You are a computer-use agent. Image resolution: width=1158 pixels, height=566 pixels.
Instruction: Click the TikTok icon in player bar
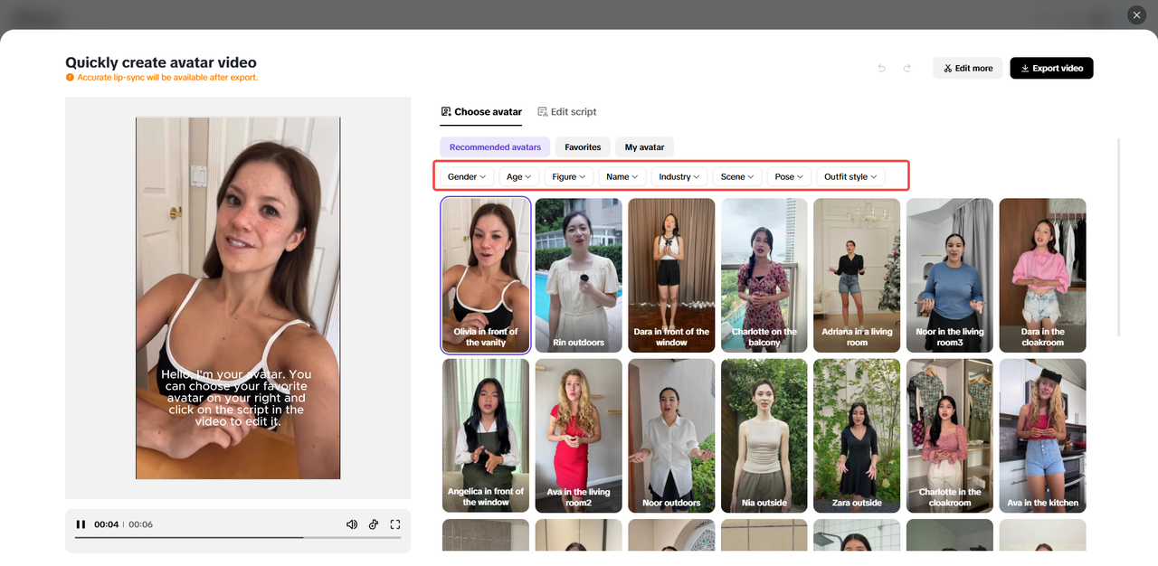click(374, 524)
